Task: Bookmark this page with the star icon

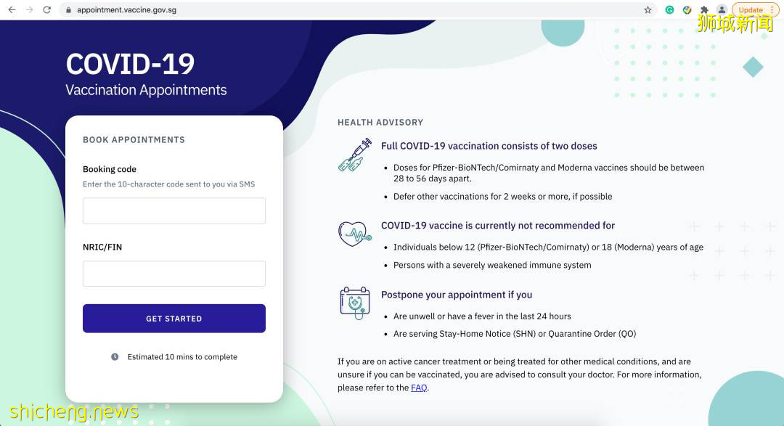Action: 648,10
